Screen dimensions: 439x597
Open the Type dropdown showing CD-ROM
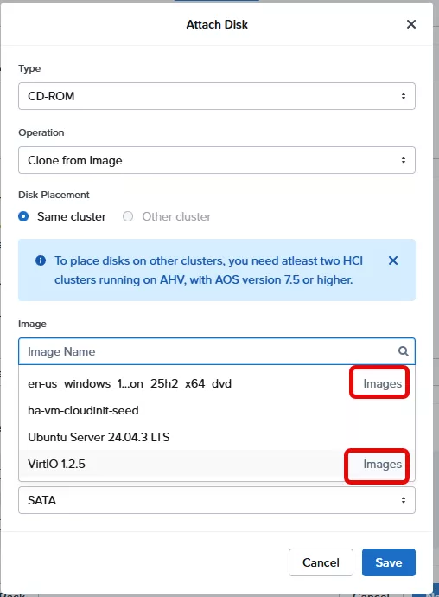(x=217, y=96)
